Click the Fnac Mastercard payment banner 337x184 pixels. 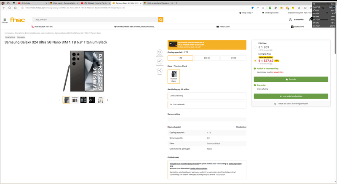pyautogui.click(x=207, y=45)
